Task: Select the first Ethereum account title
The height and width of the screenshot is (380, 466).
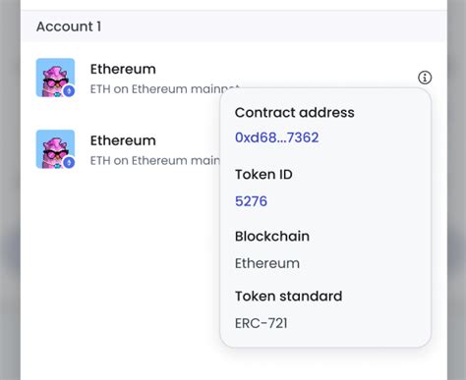Action: pos(123,69)
